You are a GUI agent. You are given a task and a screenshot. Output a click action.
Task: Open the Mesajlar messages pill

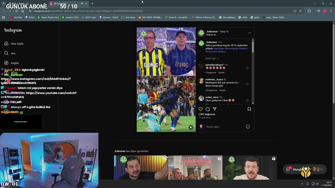[x=305, y=169]
